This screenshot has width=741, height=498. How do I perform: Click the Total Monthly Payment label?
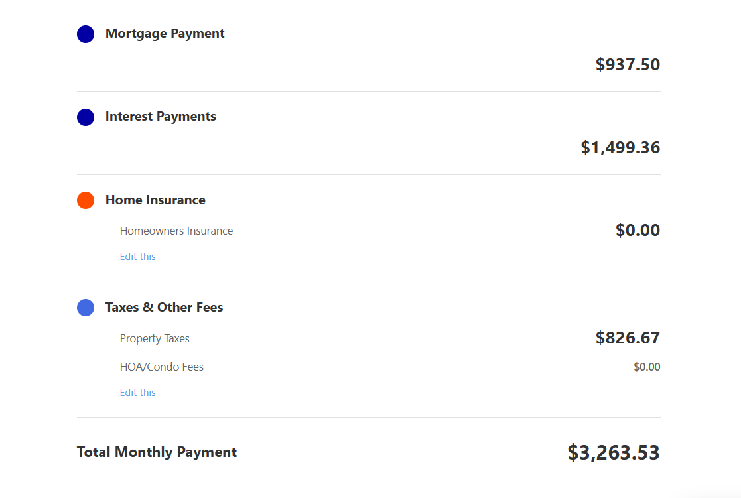pos(157,452)
